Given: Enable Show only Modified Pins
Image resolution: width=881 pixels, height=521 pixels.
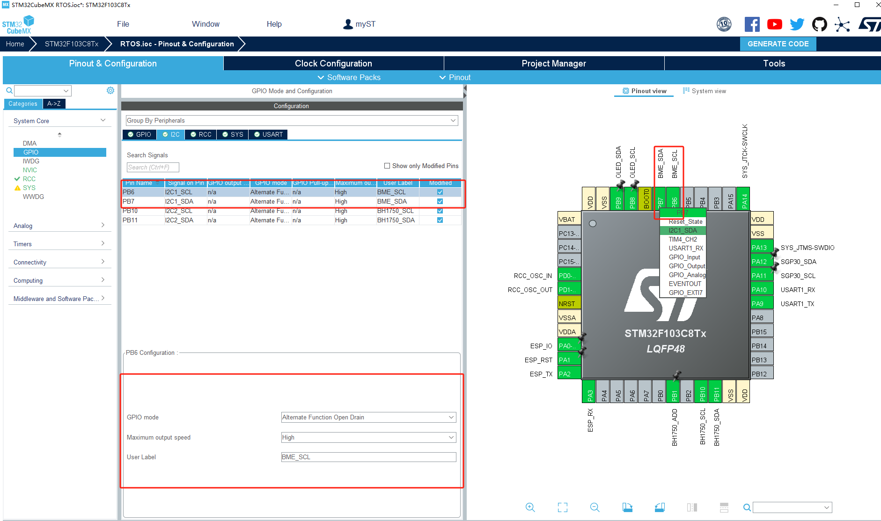Looking at the screenshot, I should [387, 165].
